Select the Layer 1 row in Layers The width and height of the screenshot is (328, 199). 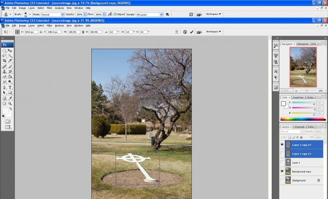304,162
